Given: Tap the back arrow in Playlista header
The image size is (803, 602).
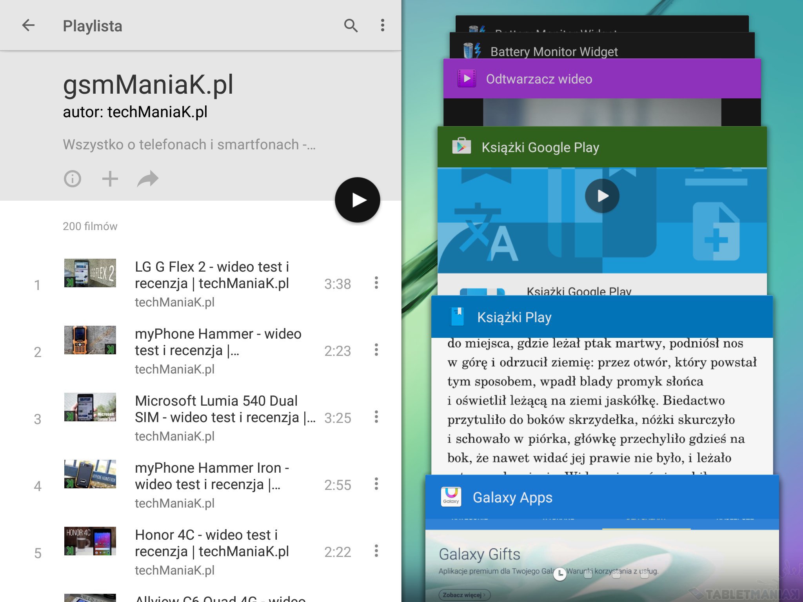Looking at the screenshot, I should (x=28, y=25).
